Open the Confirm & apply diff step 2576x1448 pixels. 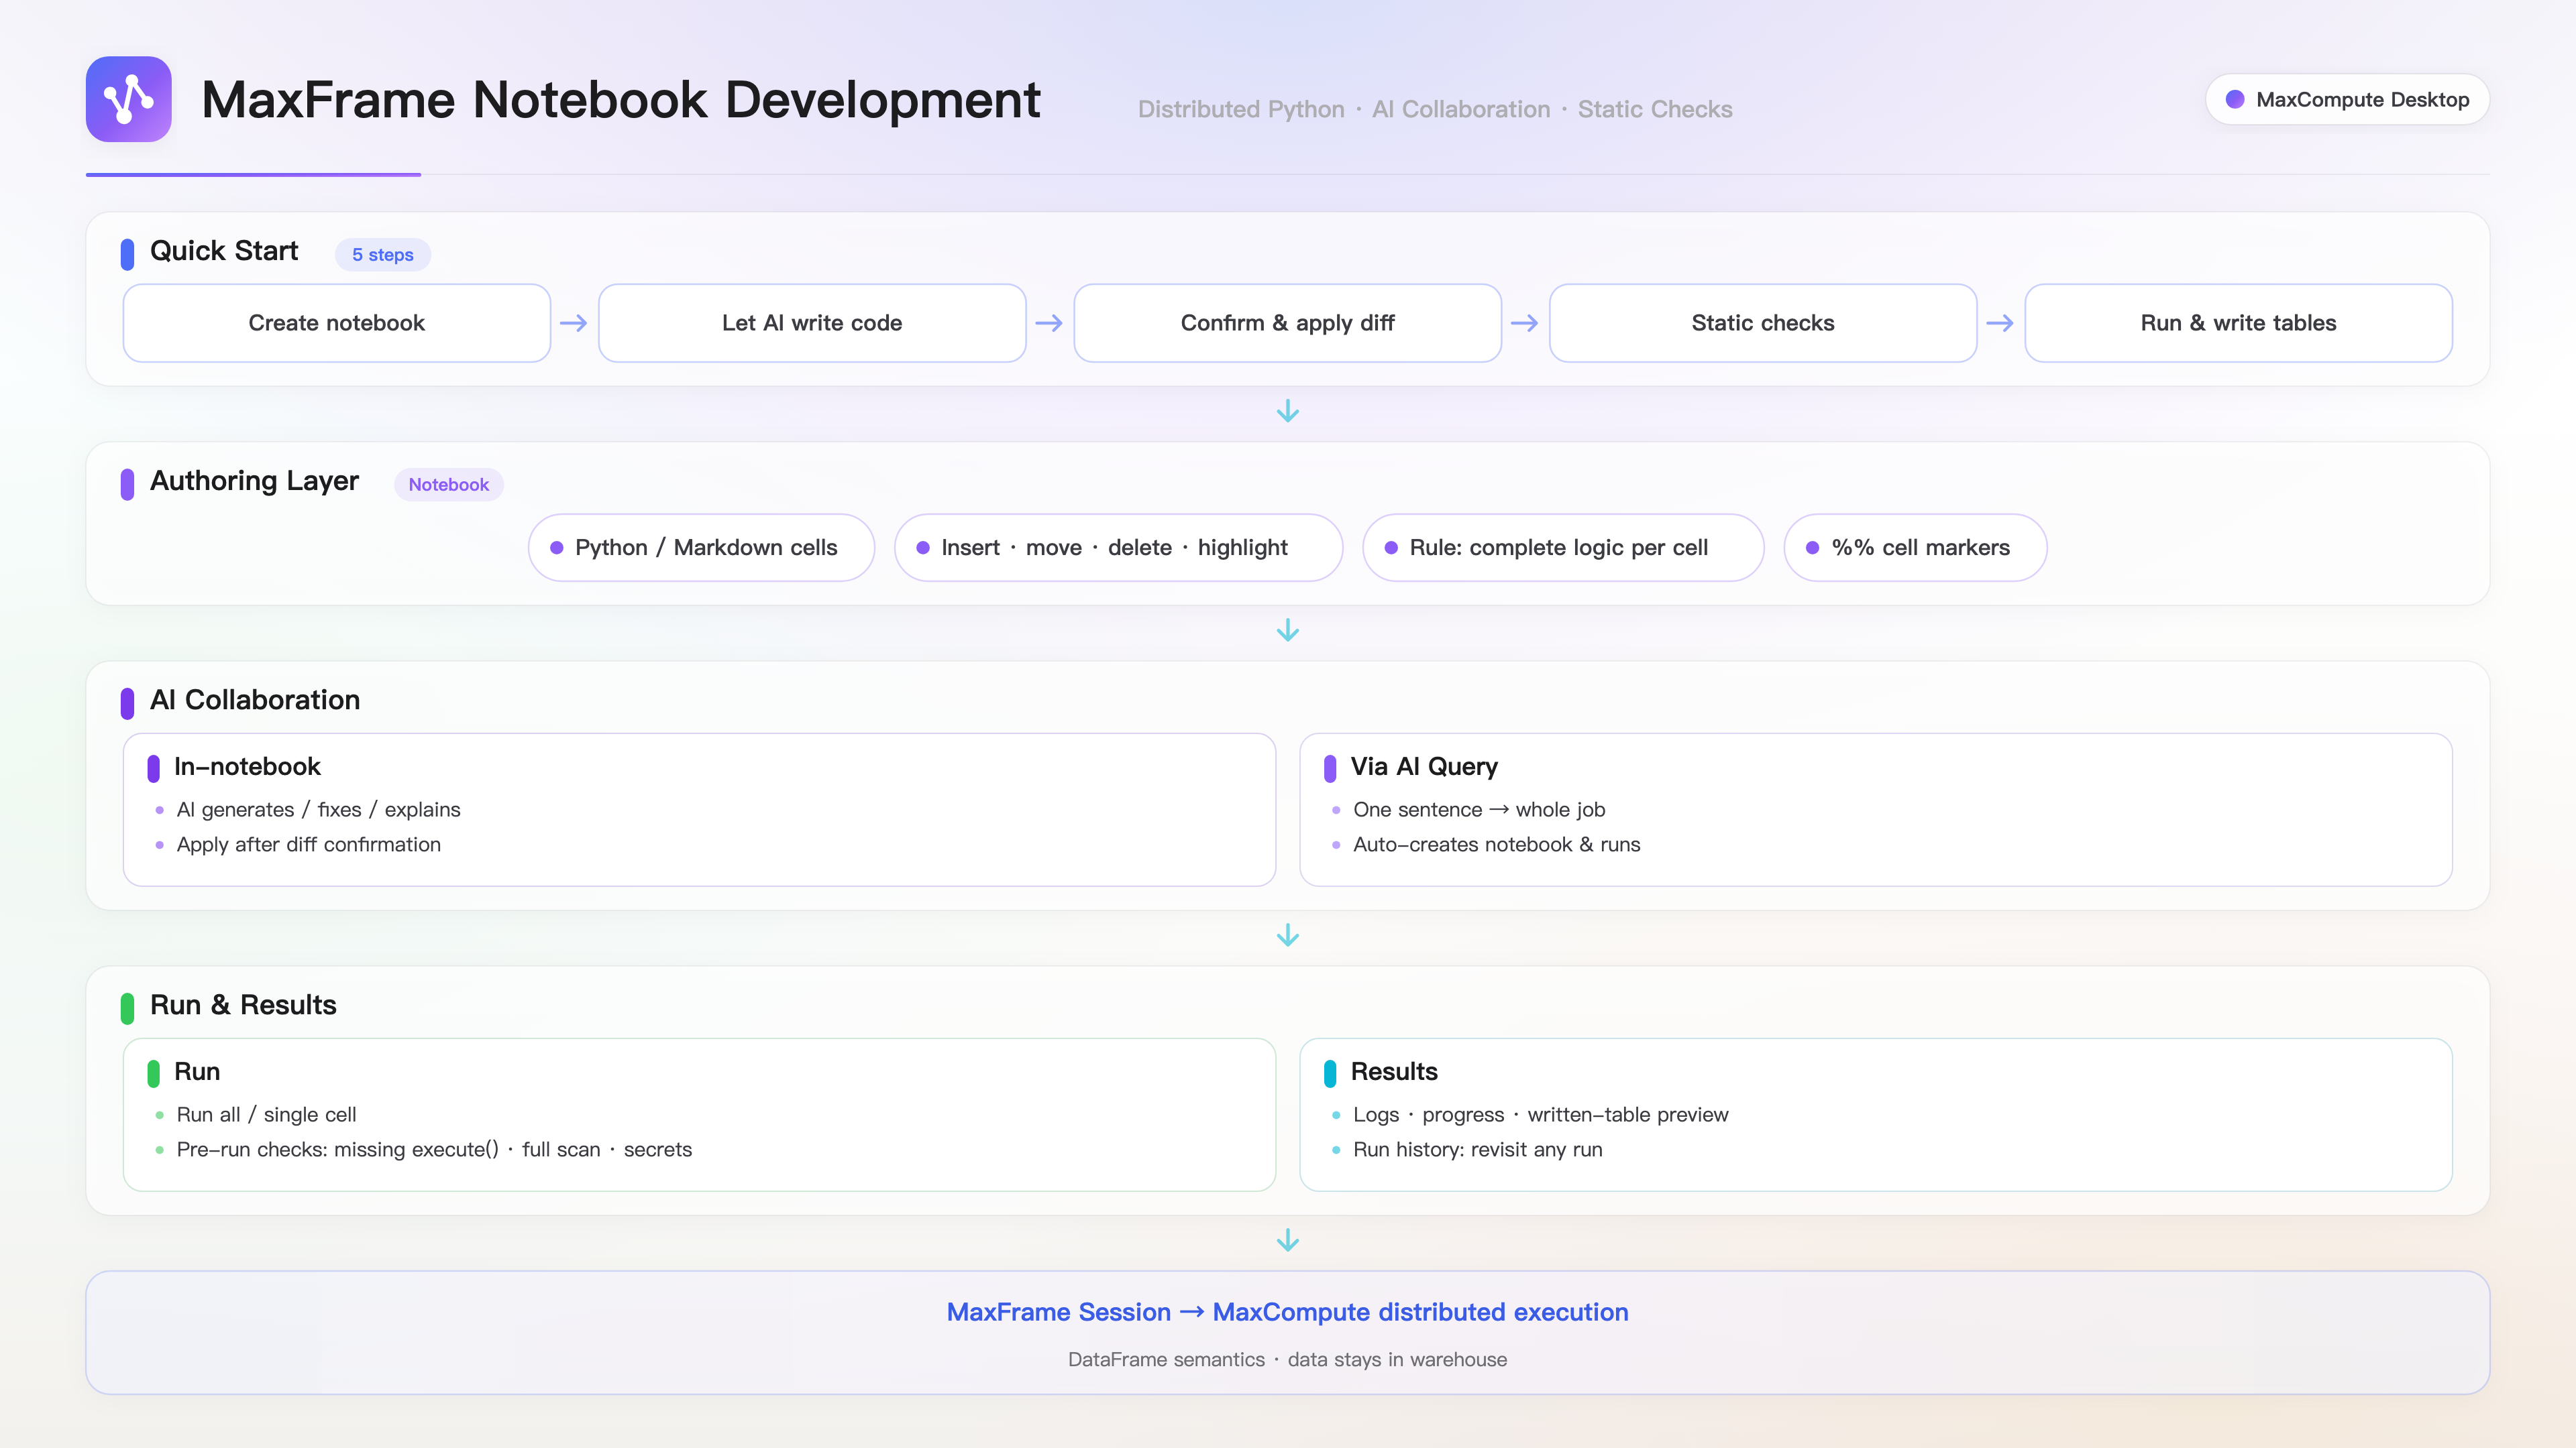(x=1288, y=322)
